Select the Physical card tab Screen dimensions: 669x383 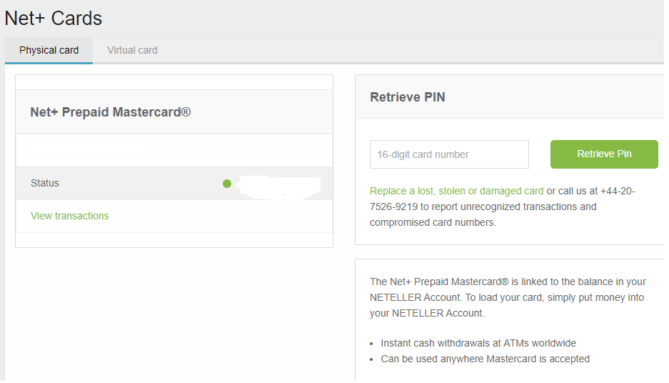(49, 51)
